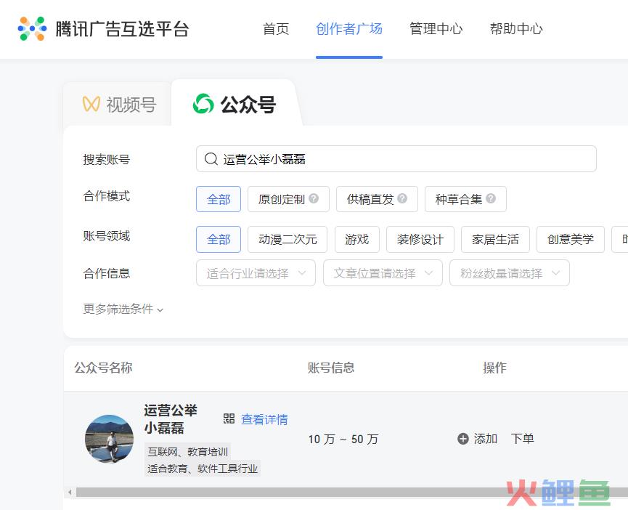Open 查看详情 for 运营公举小磊磊
628x510 pixels.
click(264, 419)
